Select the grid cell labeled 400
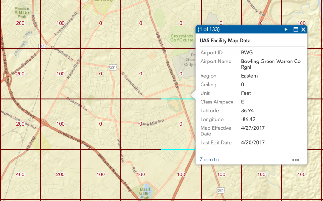Viewport: 323px width, 201px height. 20,174
